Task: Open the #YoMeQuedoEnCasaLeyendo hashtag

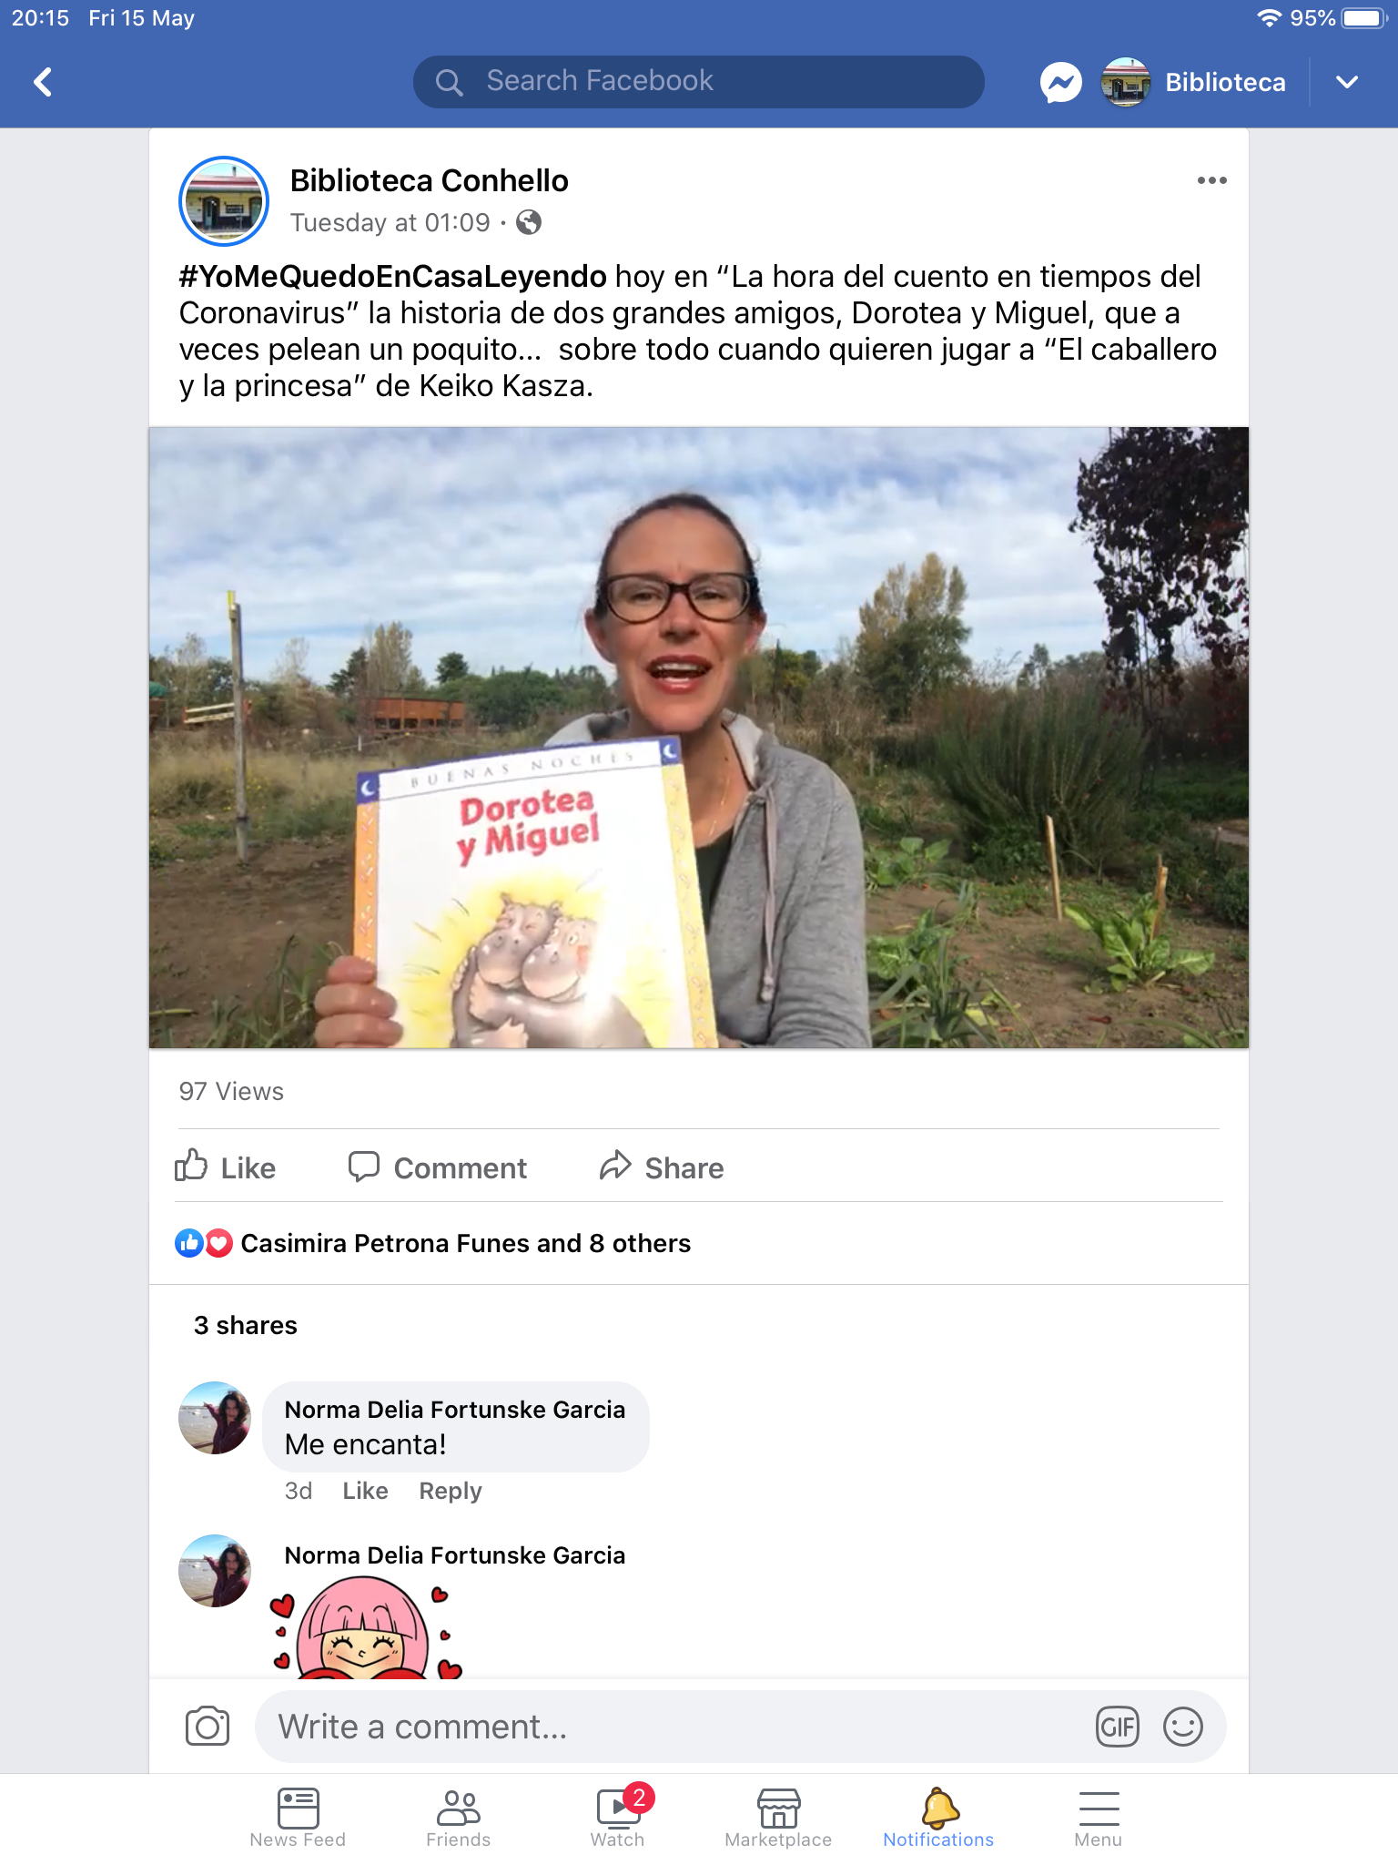Action: point(392,276)
